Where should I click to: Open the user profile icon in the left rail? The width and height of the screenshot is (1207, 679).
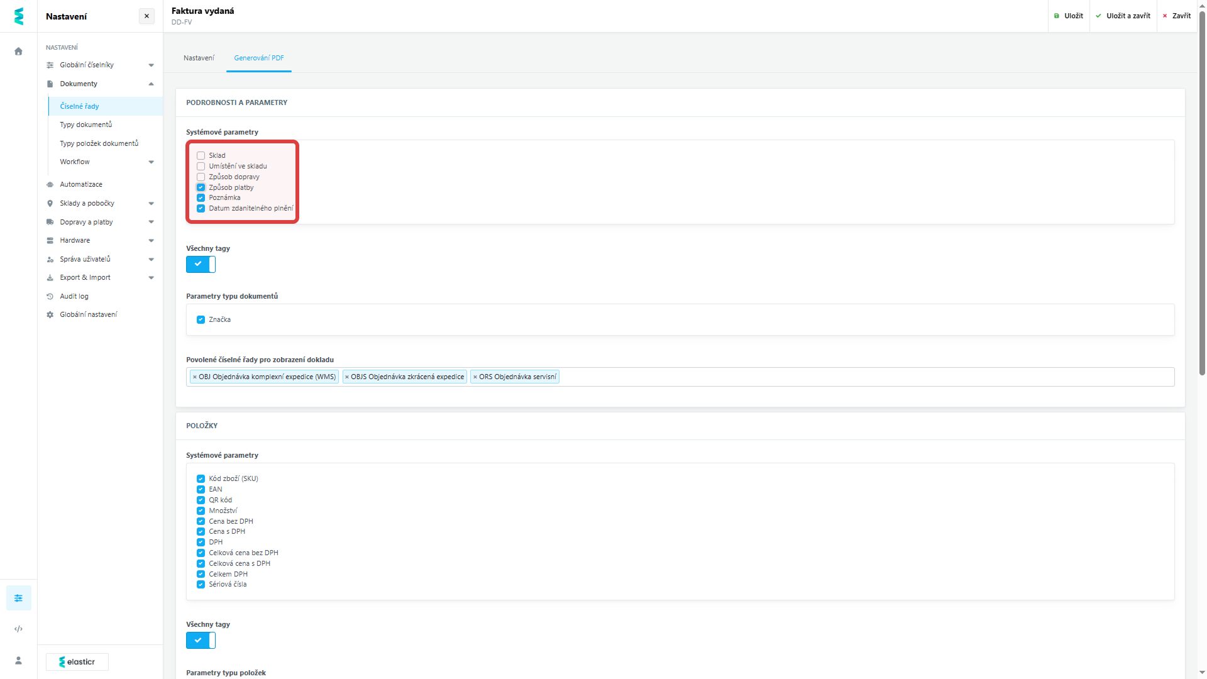click(x=18, y=660)
